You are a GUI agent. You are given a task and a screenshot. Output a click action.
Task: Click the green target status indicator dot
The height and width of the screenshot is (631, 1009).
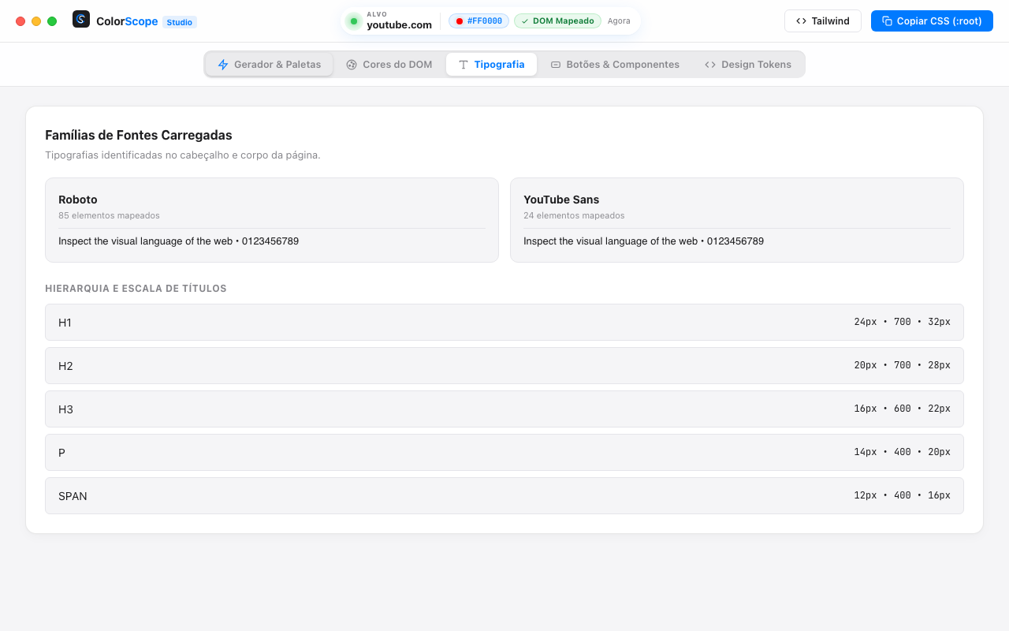click(354, 21)
